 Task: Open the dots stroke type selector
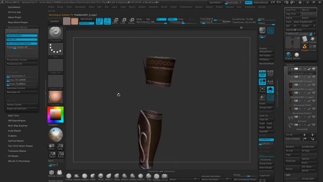click(x=56, y=49)
